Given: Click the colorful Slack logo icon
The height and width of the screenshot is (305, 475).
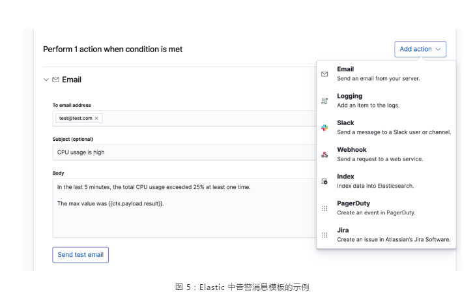Looking at the screenshot, I should (324, 128).
